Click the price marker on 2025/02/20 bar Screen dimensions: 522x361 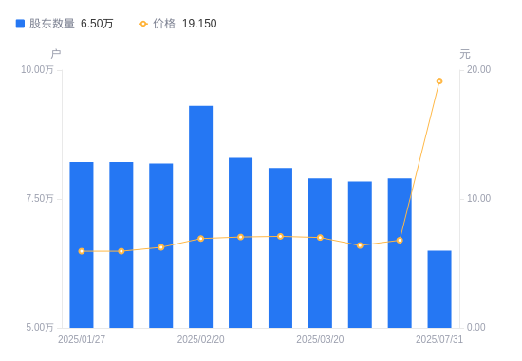201,239
